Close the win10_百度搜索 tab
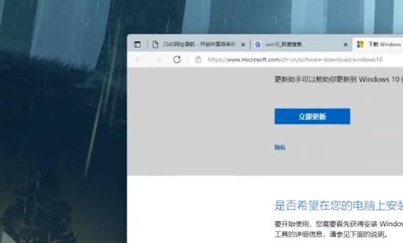 click(x=346, y=45)
